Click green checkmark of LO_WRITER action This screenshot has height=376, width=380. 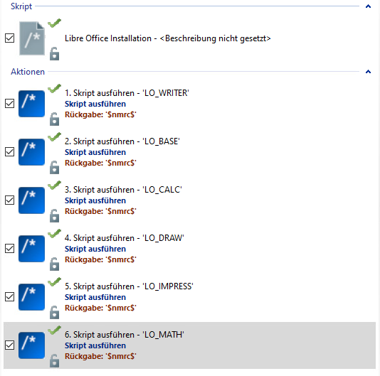54,88
